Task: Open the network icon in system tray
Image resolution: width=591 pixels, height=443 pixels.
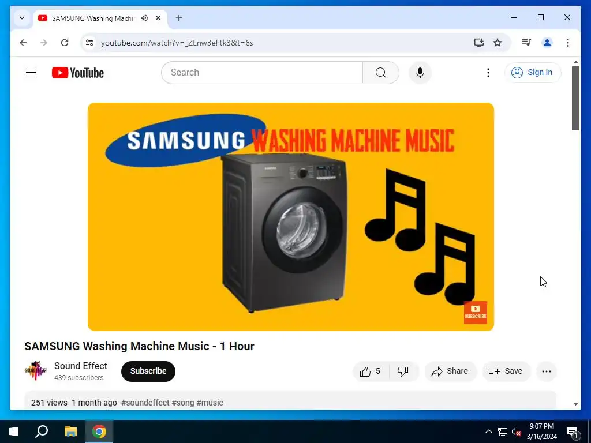Action: point(503,431)
